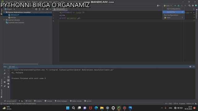Open taskbar Search icon

coord(73,108)
